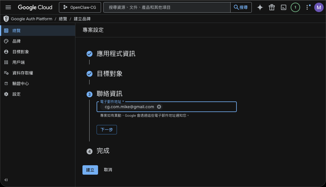Viewport: 326px width, 187px height.
Task: Click the 下一步 button
Action: (107, 130)
